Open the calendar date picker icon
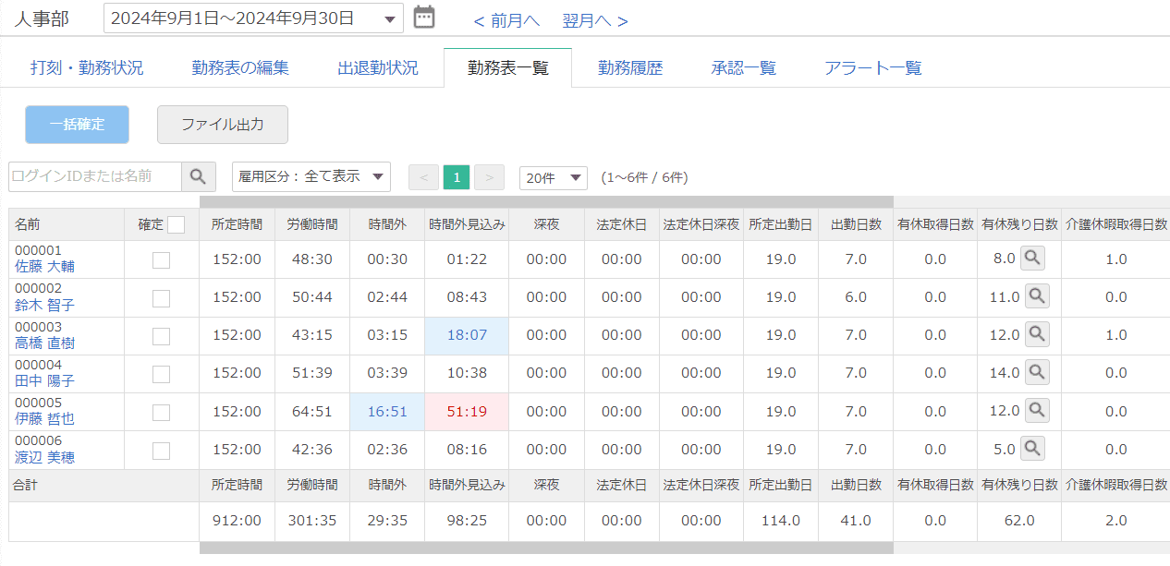The width and height of the screenshot is (1170, 566). click(424, 18)
